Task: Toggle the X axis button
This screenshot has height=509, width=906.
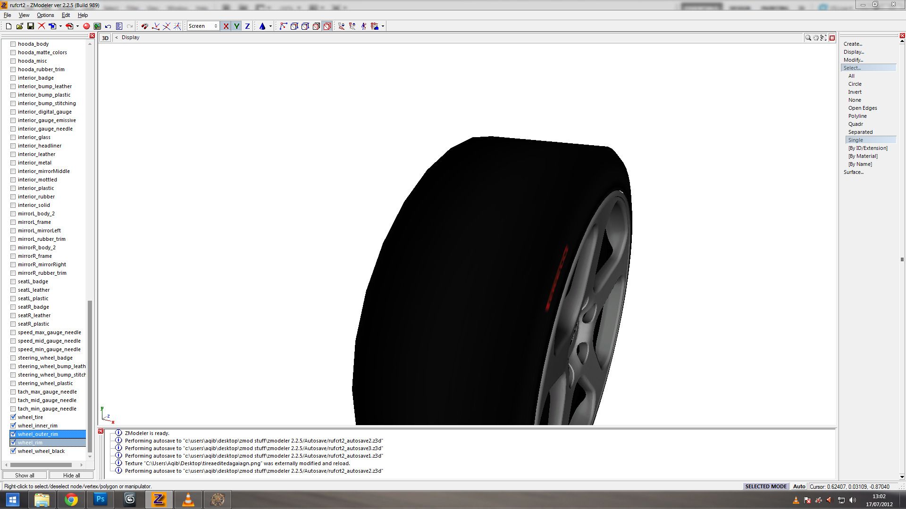Action: pyautogui.click(x=226, y=26)
